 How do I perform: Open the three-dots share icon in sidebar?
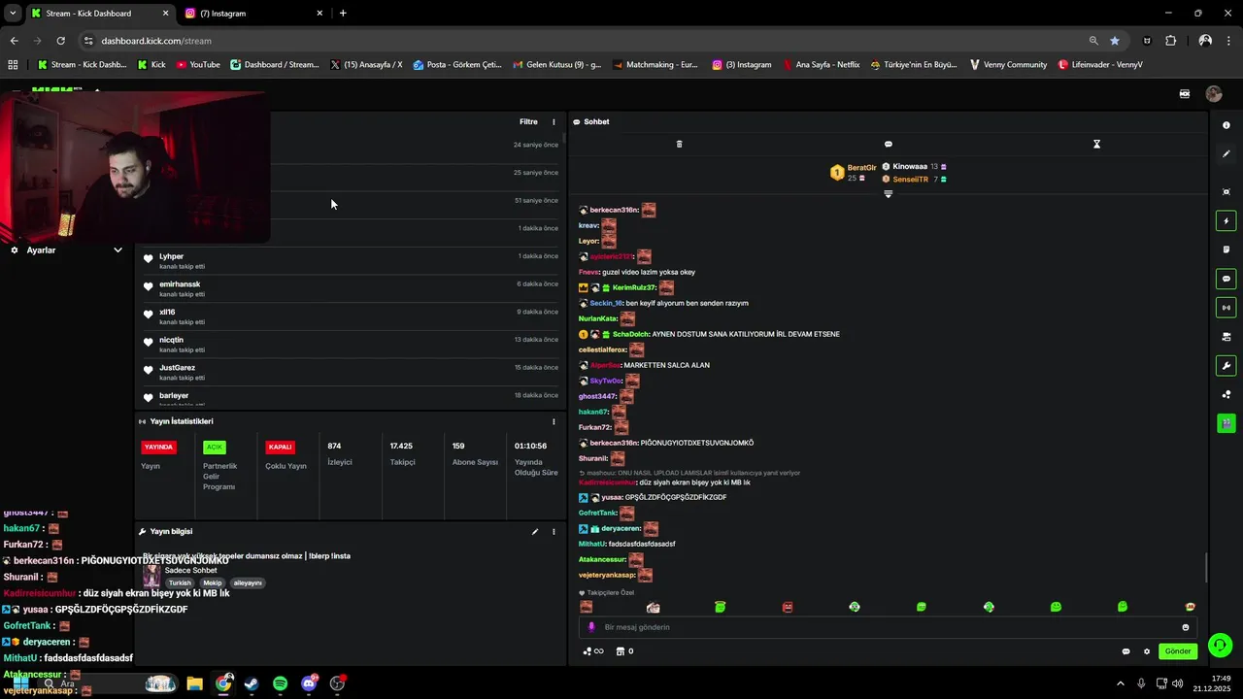point(1226,394)
